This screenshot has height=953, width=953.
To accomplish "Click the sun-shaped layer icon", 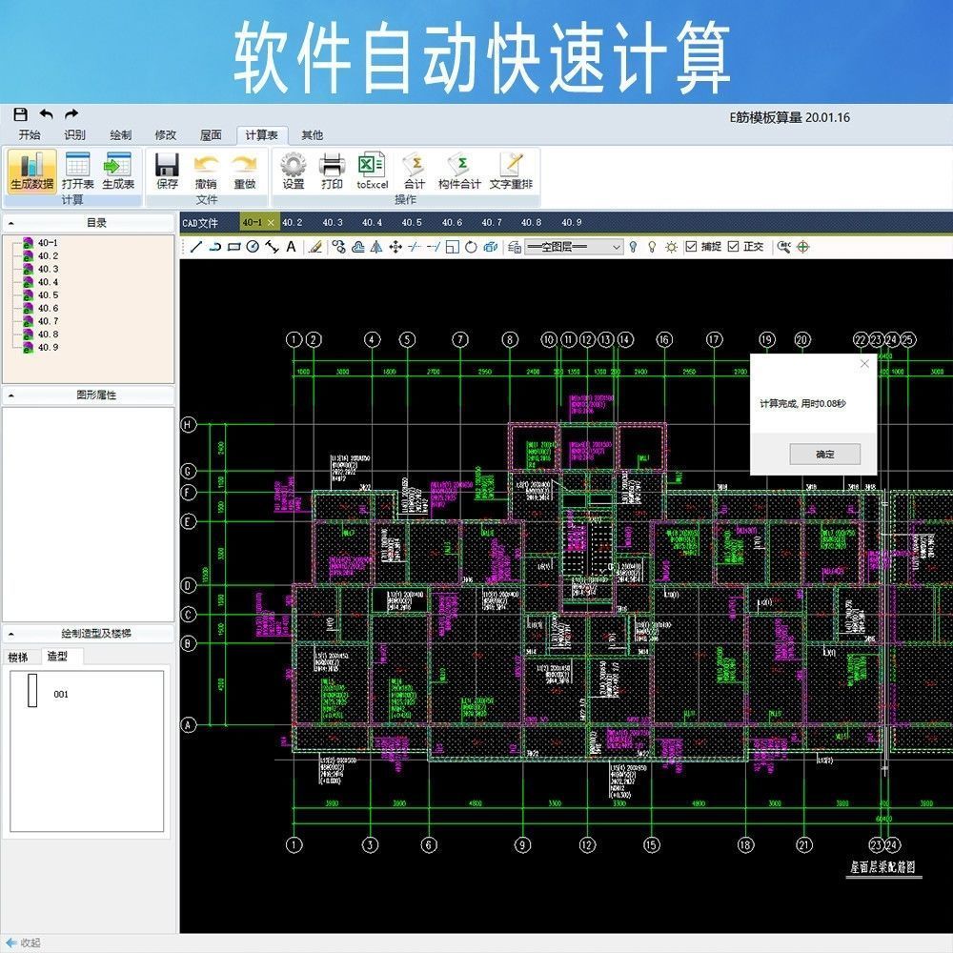I will (x=671, y=247).
